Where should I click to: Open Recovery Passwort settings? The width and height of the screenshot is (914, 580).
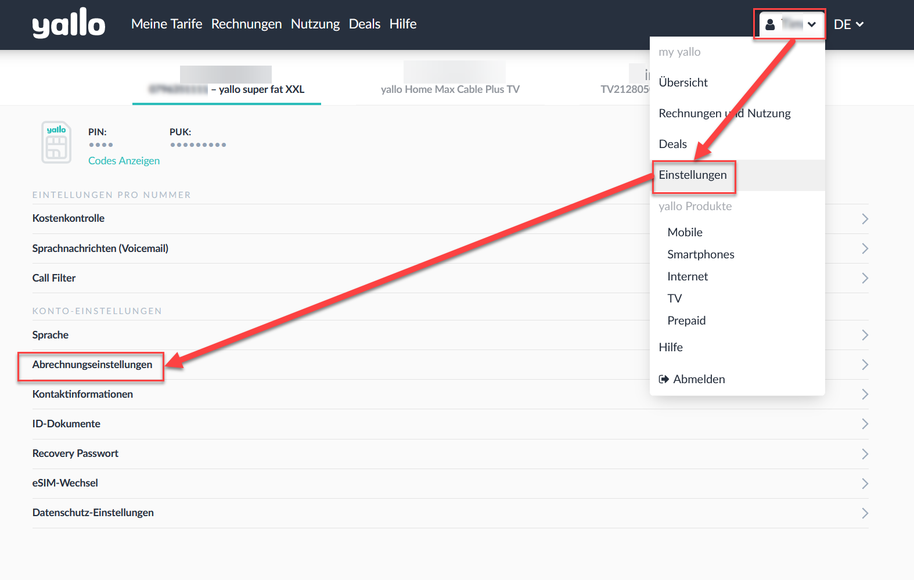(x=451, y=453)
